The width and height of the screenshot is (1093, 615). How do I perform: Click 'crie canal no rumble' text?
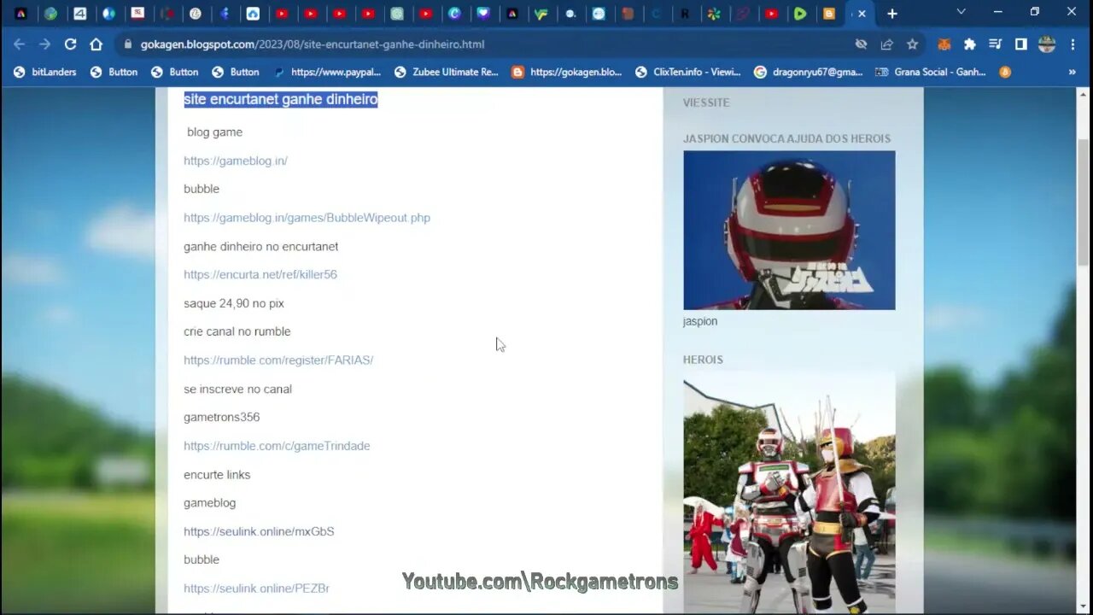[237, 331]
